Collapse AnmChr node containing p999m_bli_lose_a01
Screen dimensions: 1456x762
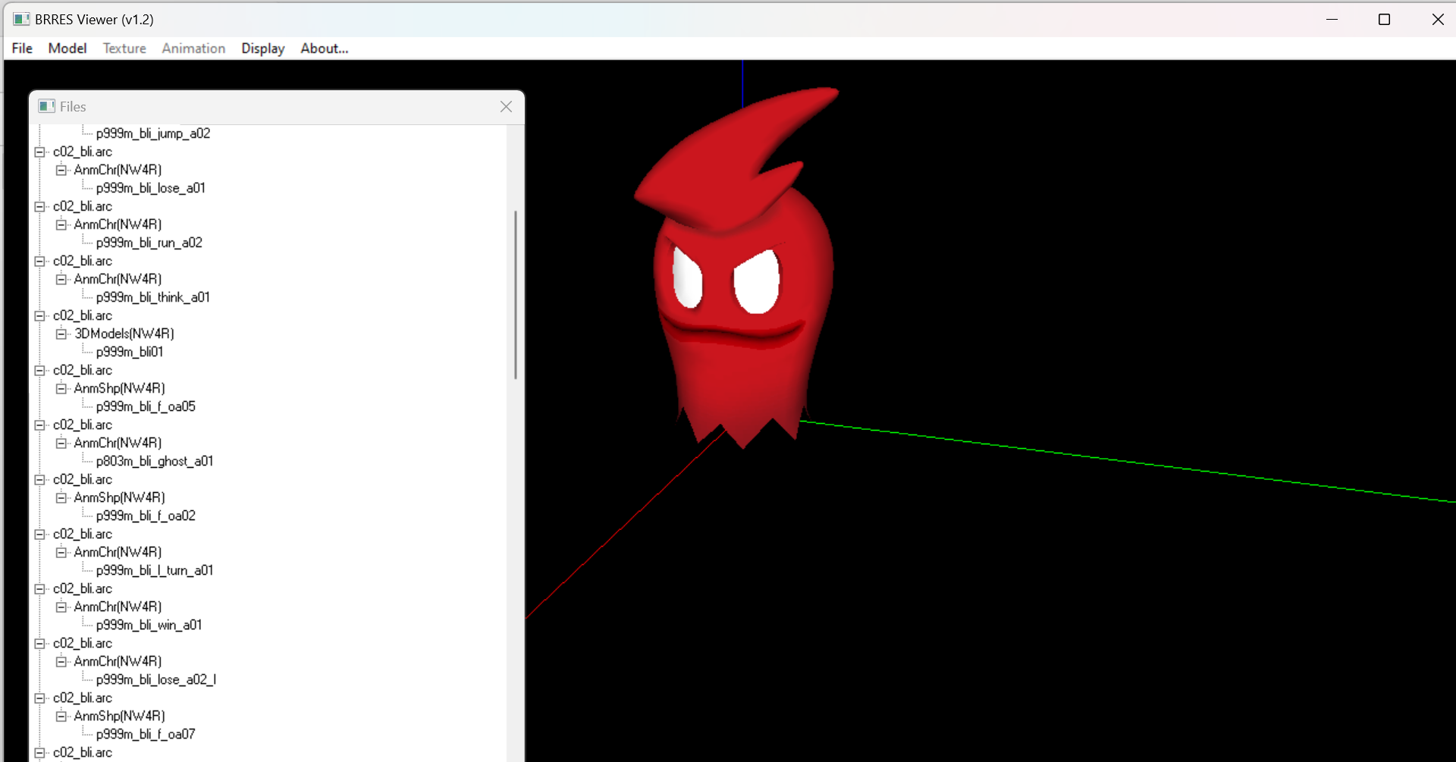click(x=61, y=170)
